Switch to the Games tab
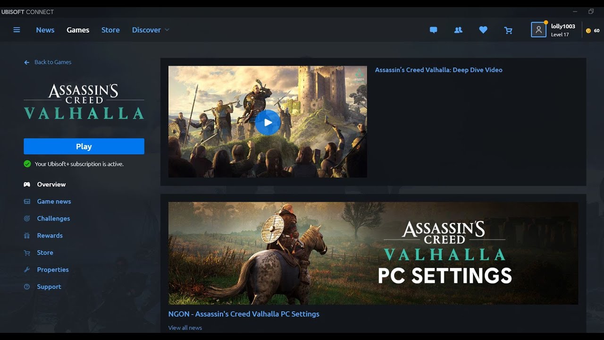Viewport: 604px width, 340px height. (78, 30)
